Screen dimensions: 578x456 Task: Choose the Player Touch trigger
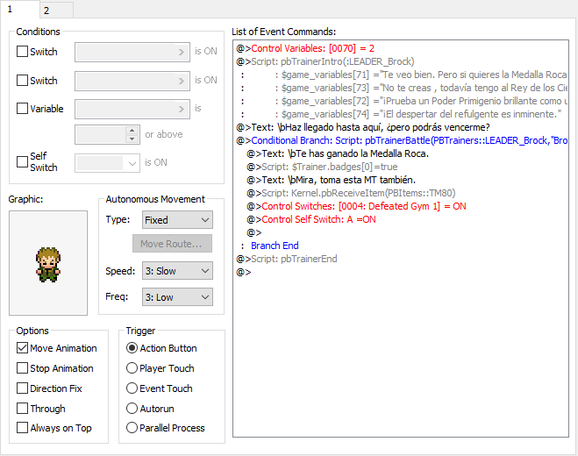click(132, 368)
